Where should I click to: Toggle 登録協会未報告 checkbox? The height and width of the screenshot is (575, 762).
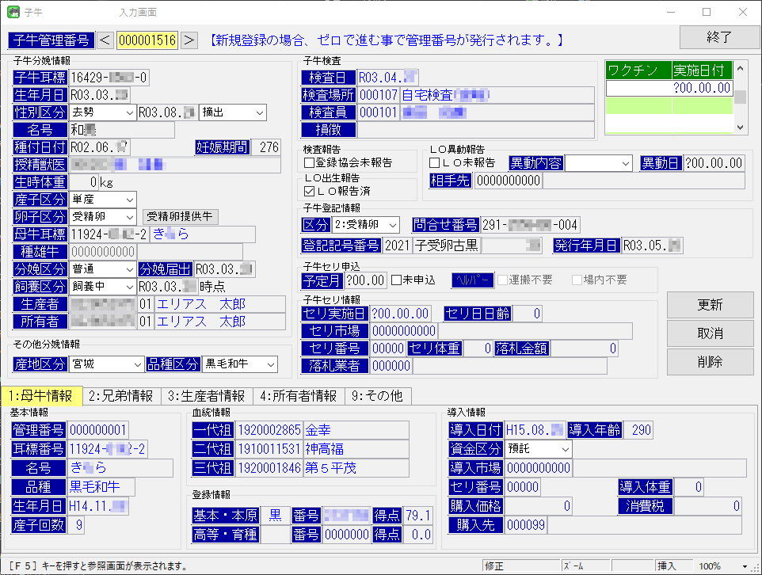pos(309,162)
